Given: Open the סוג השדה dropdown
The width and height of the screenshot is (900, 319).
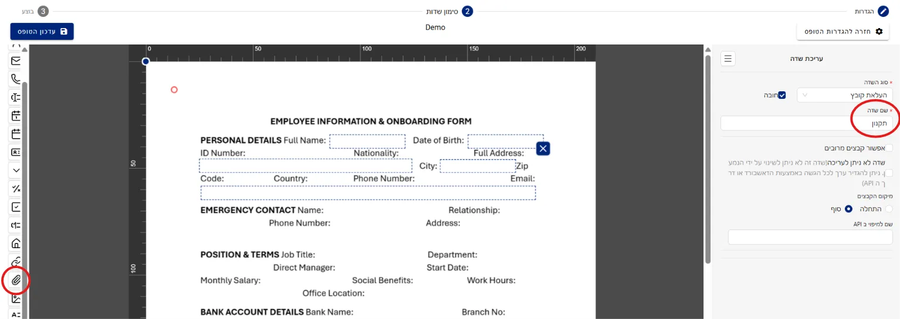Looking at the screenshot, I should 845,95.
